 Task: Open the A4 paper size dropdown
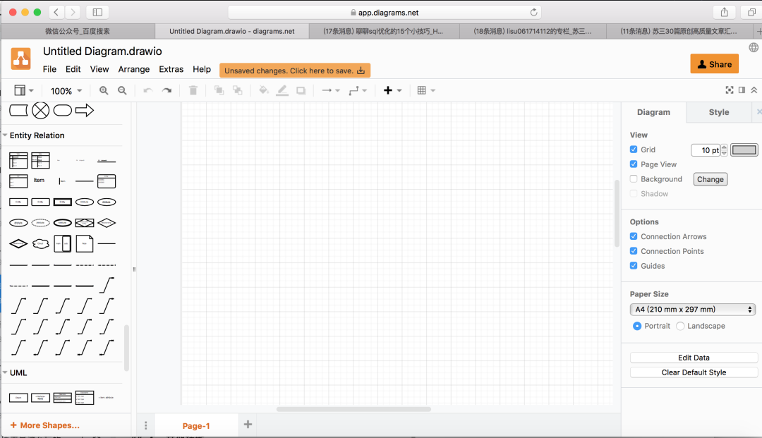(693, 310)
